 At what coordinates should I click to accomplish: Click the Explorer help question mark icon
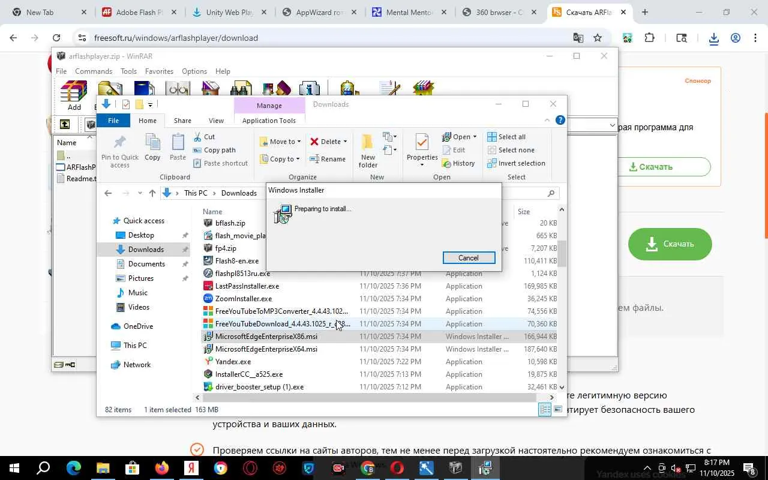click(x=560, y=121)
